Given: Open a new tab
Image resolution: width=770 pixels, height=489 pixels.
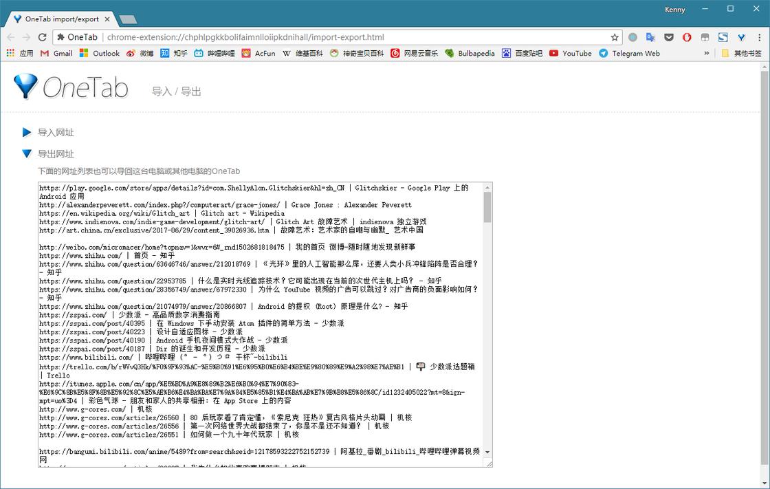Looking at the screenshot, I should click(x=128, y=20).
